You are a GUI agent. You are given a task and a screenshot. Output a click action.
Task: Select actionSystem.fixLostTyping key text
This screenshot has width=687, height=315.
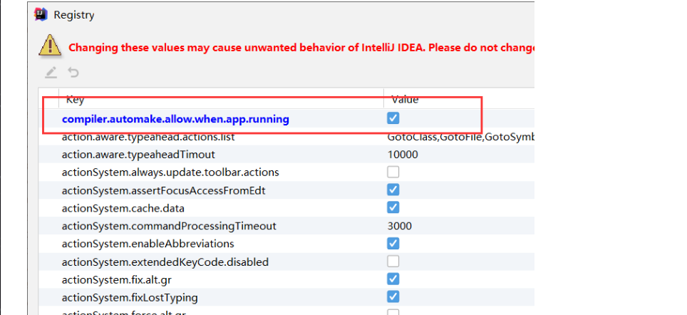click(x=130, y=298)
